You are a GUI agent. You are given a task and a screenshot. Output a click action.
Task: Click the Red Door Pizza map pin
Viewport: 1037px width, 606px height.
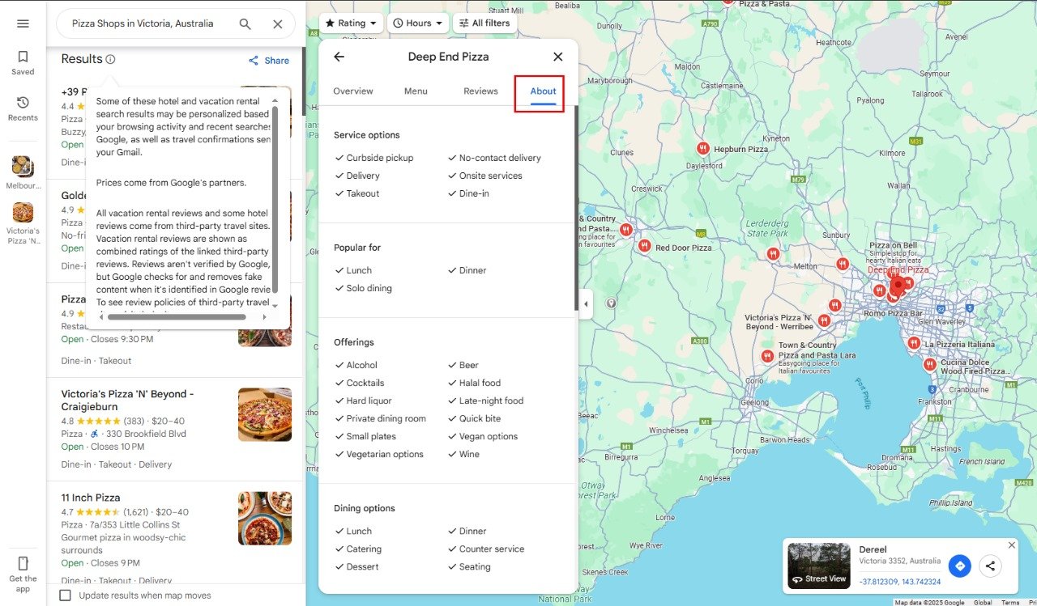click(x=644, y=245)
